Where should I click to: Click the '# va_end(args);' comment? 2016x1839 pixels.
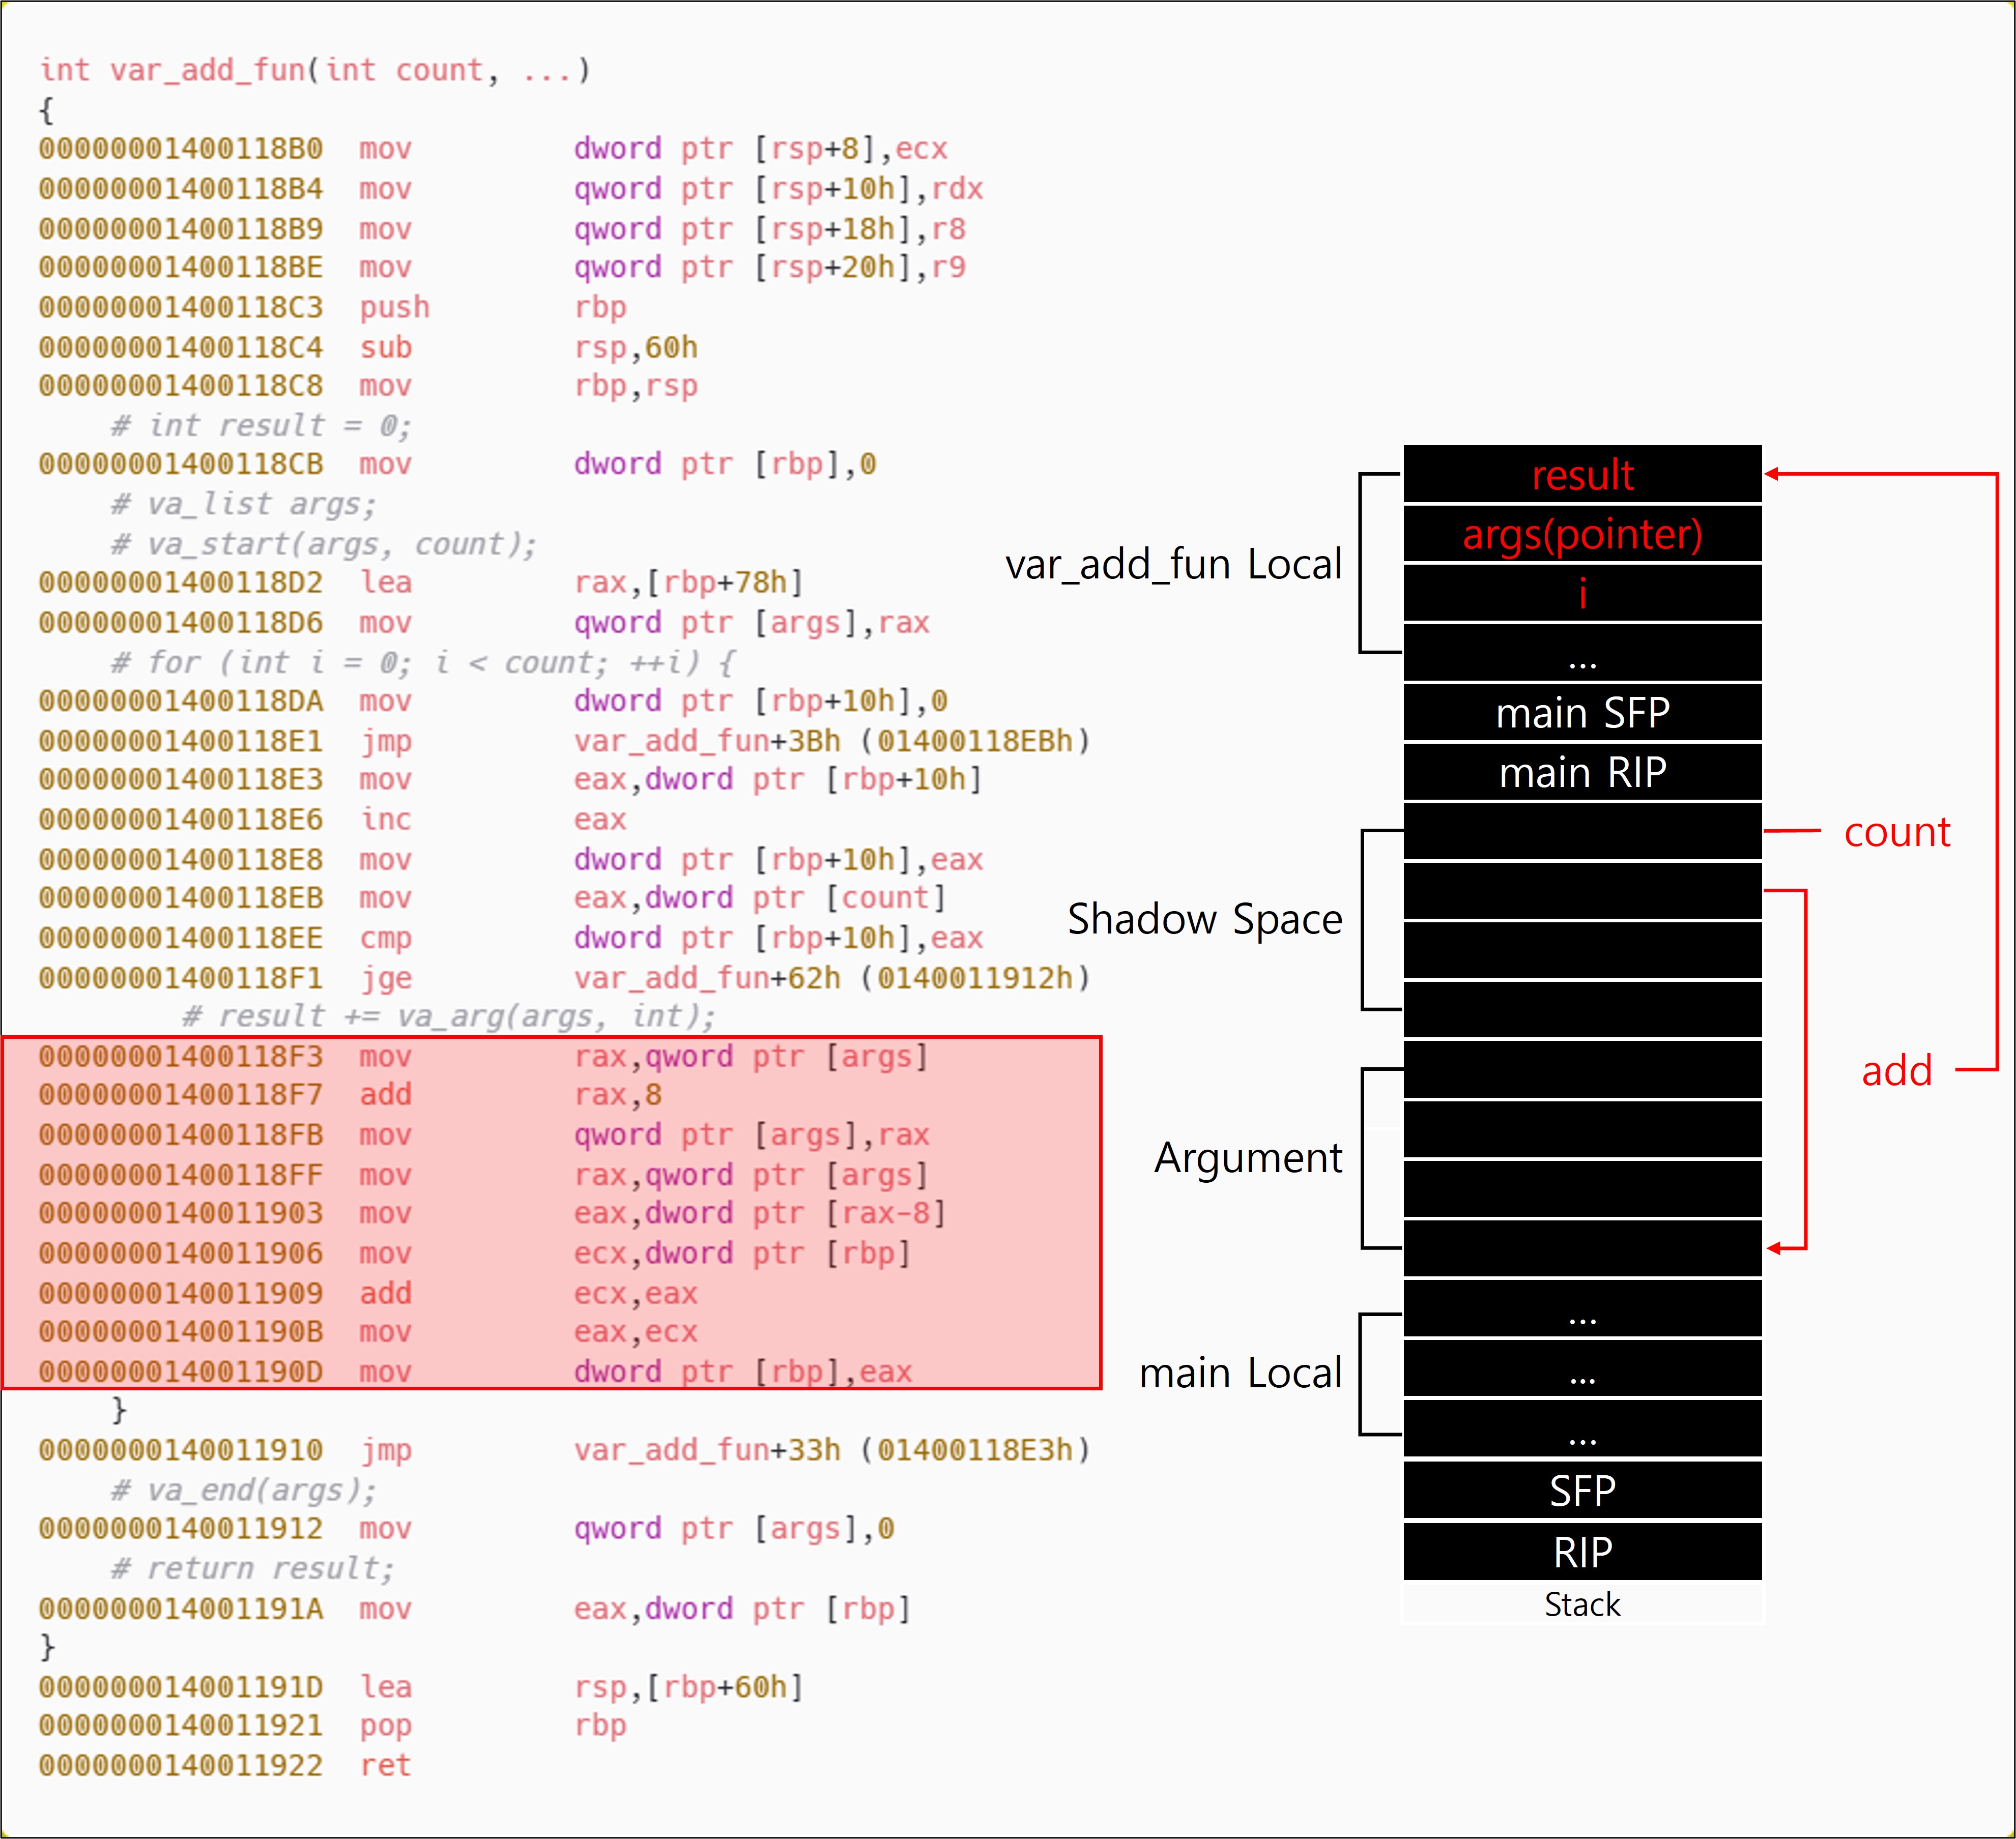click(243, 1490)
